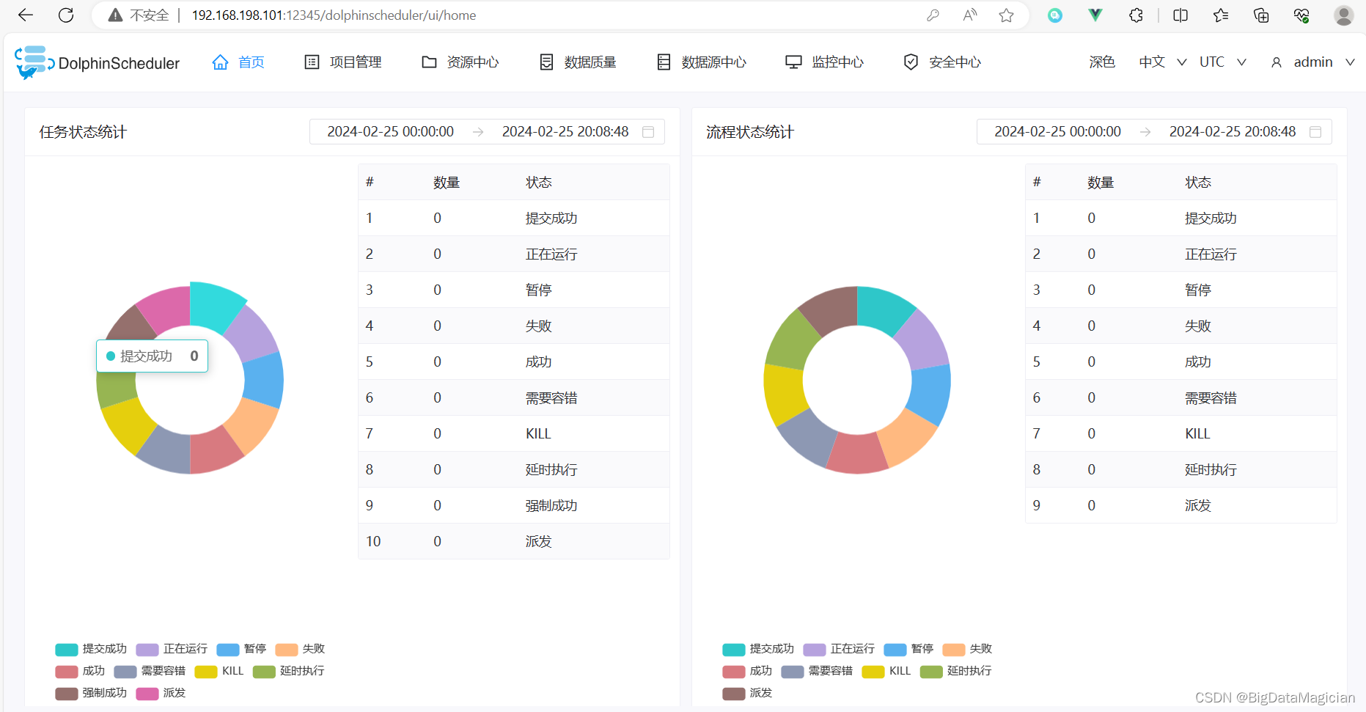
Task: Expand the admin account dropdown chevron
Action: tap(1351, 62)
